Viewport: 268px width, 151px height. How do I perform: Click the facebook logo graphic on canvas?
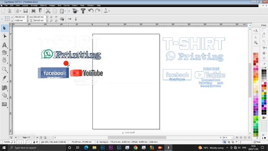pos(54,73)
